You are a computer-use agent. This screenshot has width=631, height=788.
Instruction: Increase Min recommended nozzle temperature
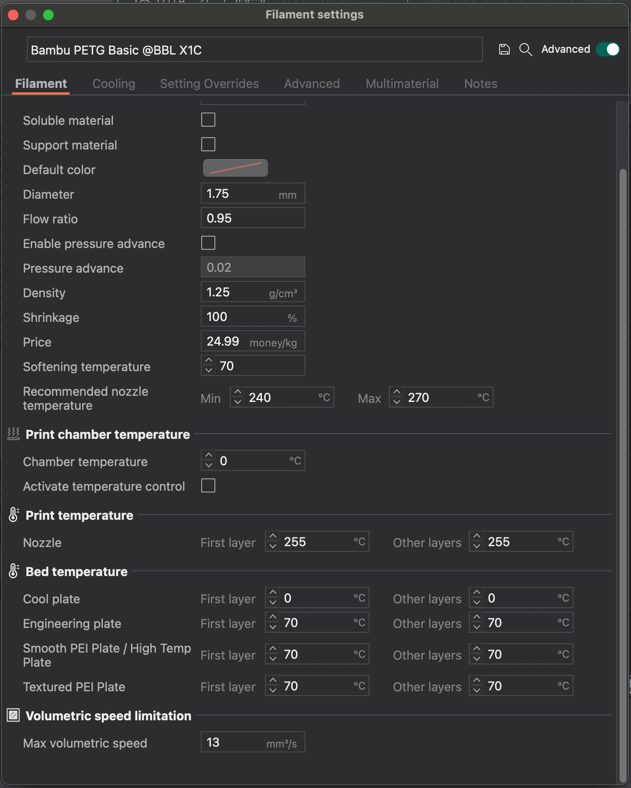click(238, 392)
